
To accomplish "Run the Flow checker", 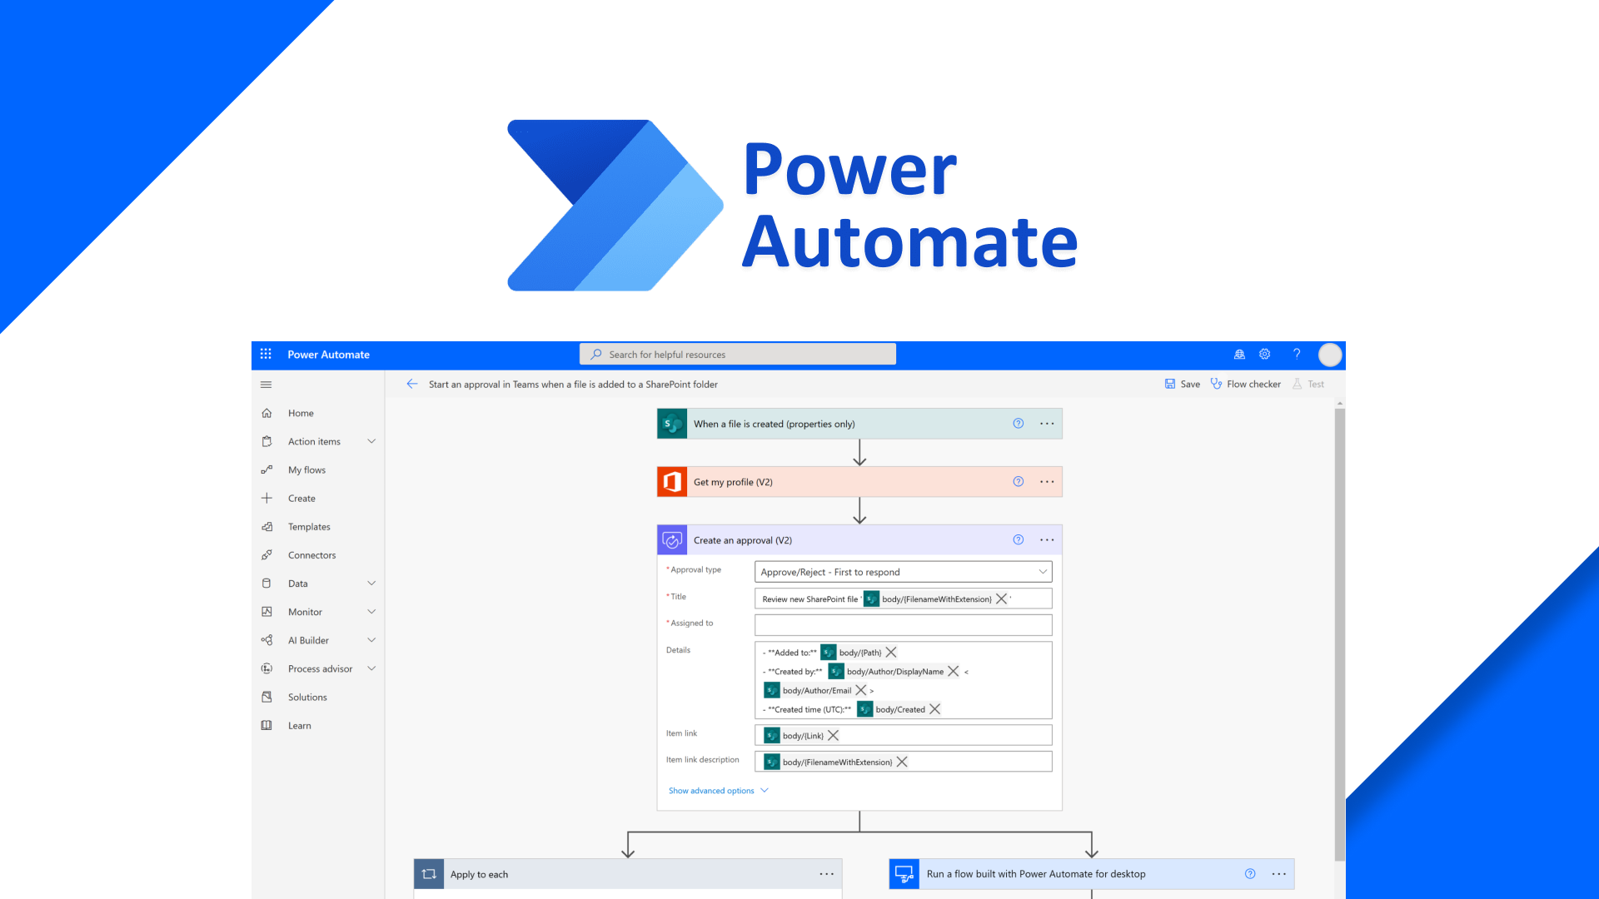I will [x=1246, y=384].
